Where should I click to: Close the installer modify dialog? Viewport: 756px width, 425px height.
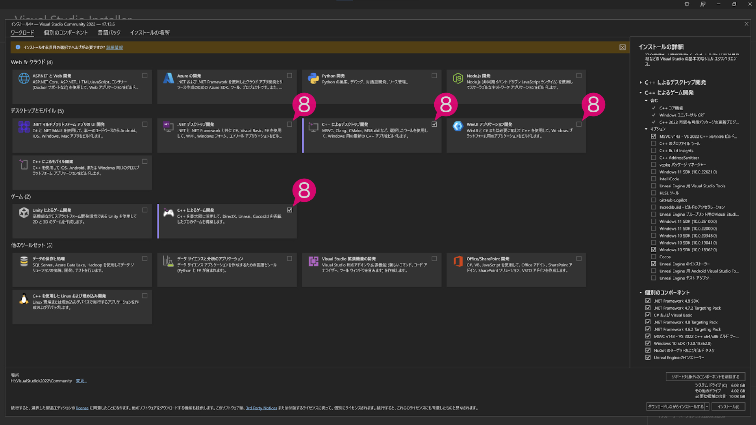746,24
